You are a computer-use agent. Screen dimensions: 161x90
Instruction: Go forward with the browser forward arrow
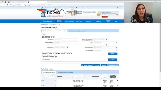point(5,5)
